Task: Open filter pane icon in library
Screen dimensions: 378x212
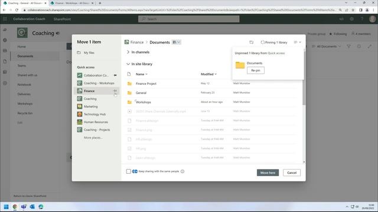Action: 348,47
